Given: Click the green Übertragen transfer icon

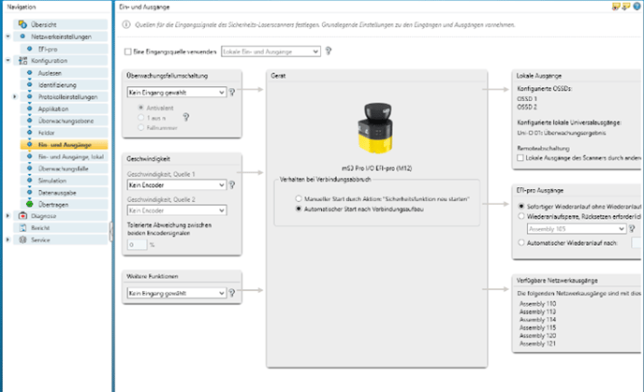Looking at the screenshot, I should click(x=30, y=203).
